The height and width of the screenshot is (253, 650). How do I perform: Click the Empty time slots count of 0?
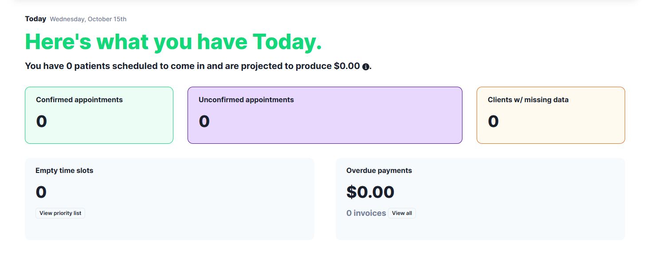point(41,192)
